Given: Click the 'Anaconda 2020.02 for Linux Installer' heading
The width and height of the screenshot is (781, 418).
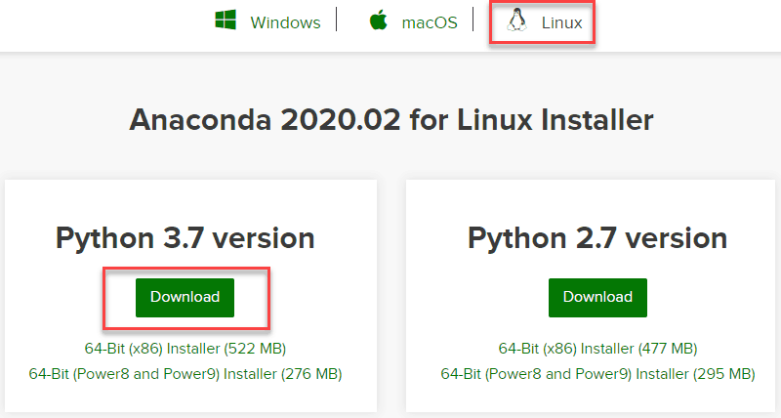Looking at the screenshot, I should (x=391, y=120).
